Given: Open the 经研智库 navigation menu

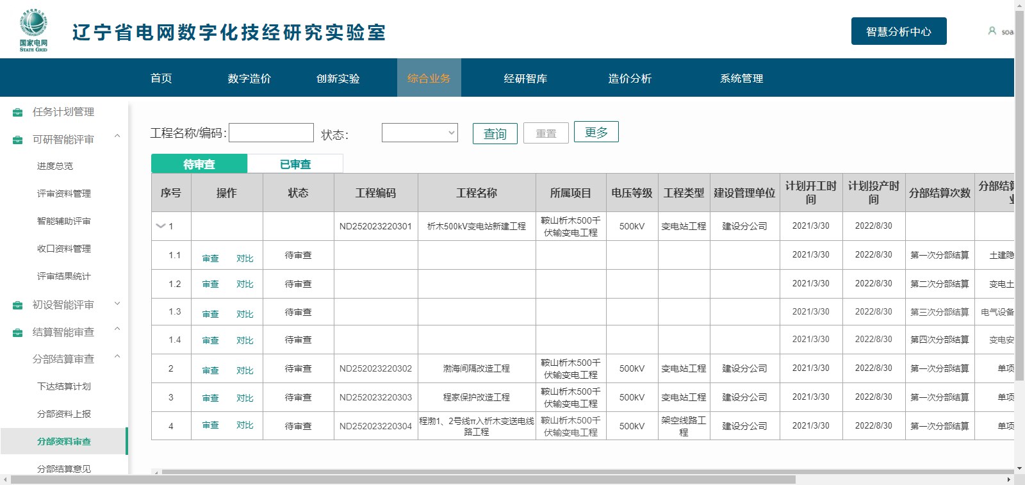Looking at the screenshot, I should (x=525, y=78).
